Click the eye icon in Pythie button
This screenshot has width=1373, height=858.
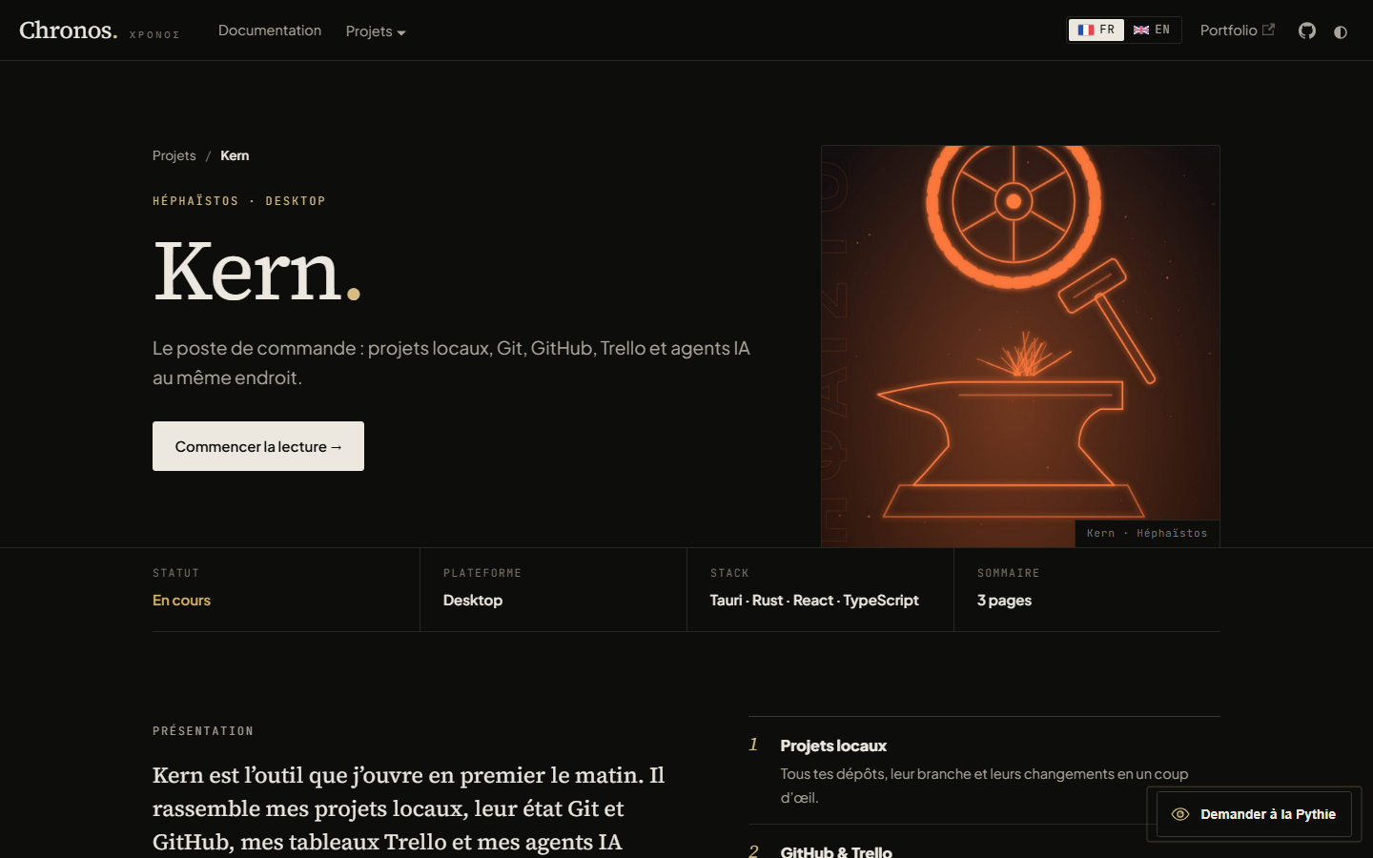point(1180,814)
